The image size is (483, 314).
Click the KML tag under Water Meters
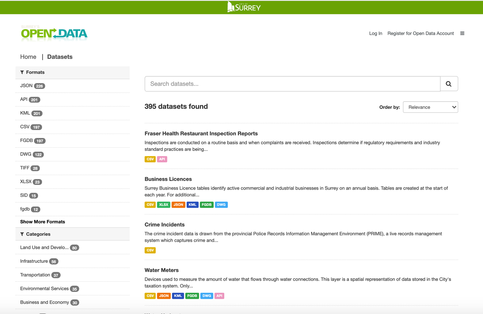click(x=178, y=296)
